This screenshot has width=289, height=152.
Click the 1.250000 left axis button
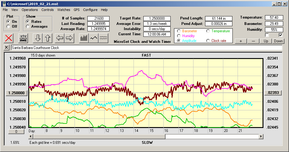coord(17,93)
